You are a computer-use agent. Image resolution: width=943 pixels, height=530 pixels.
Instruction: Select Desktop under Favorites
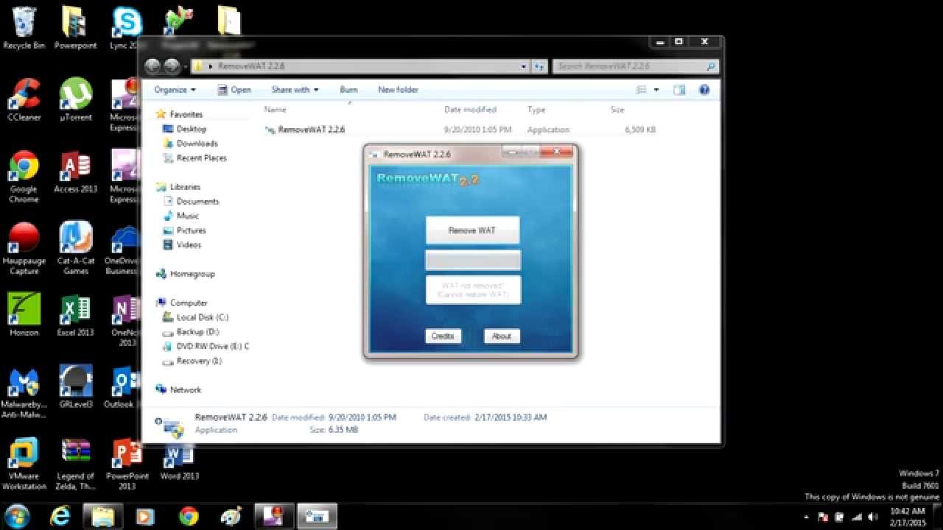[x=191, y=129]
